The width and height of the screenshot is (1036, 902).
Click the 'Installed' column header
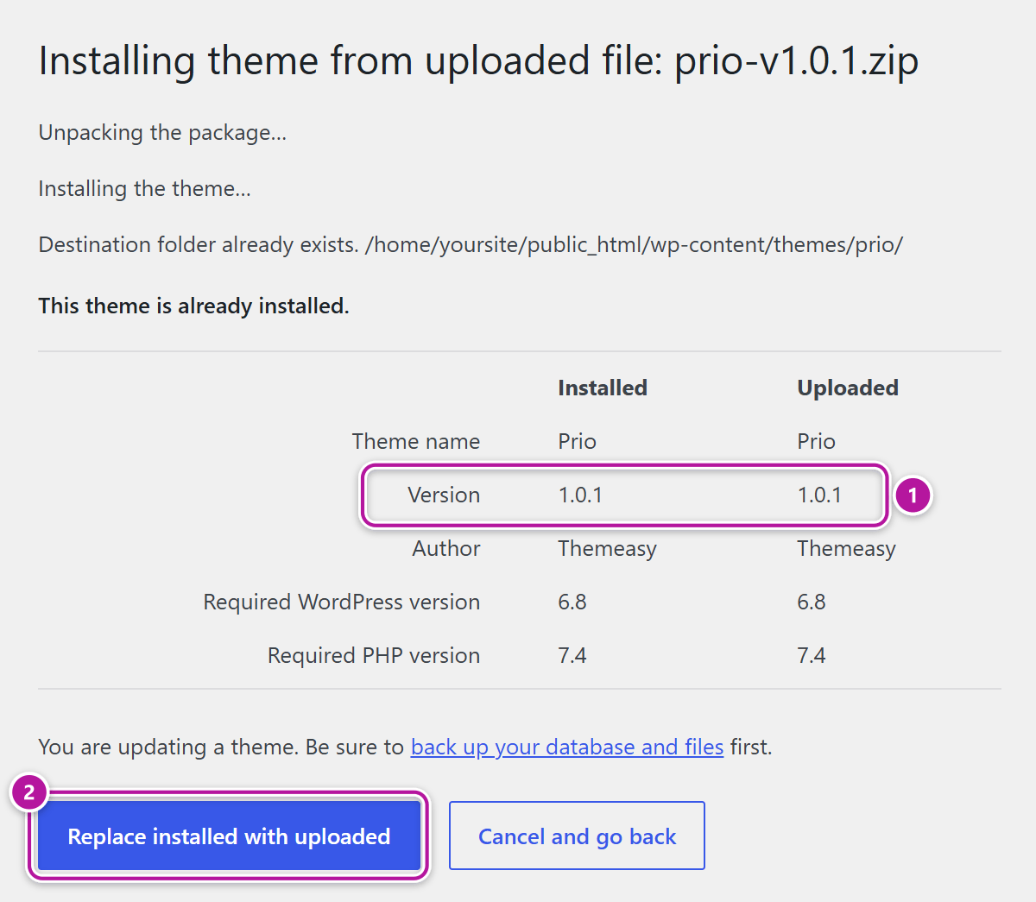(x=602, y=388)
